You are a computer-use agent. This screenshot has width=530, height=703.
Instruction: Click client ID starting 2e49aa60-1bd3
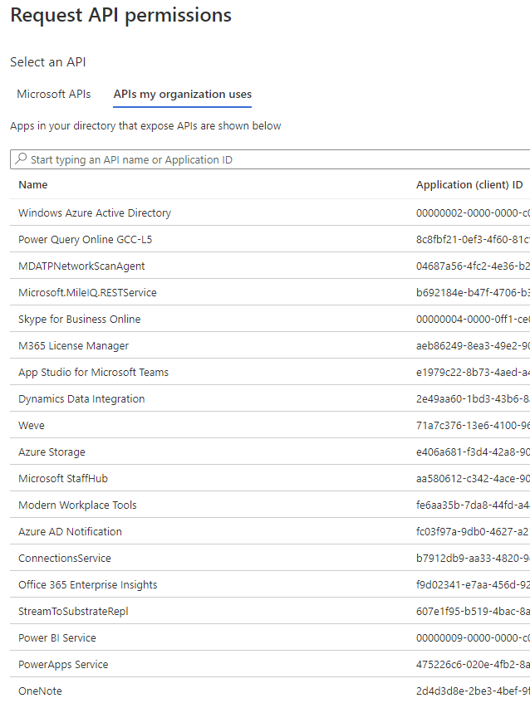pos(473,398)
